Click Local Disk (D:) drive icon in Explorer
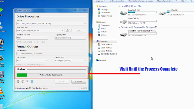Image resolution: width=194 pixels, height=109 pixels. tap(162, 13)
